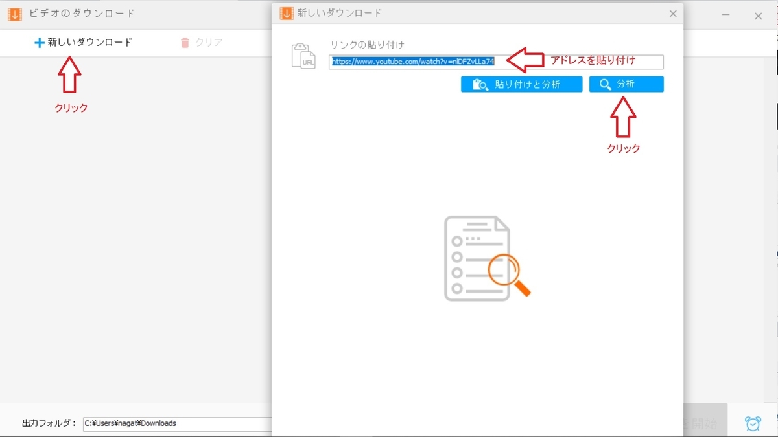Click the 貼り付けと分析 button
The width and height of the screenshot is (778, 437).
click(521, 85)
